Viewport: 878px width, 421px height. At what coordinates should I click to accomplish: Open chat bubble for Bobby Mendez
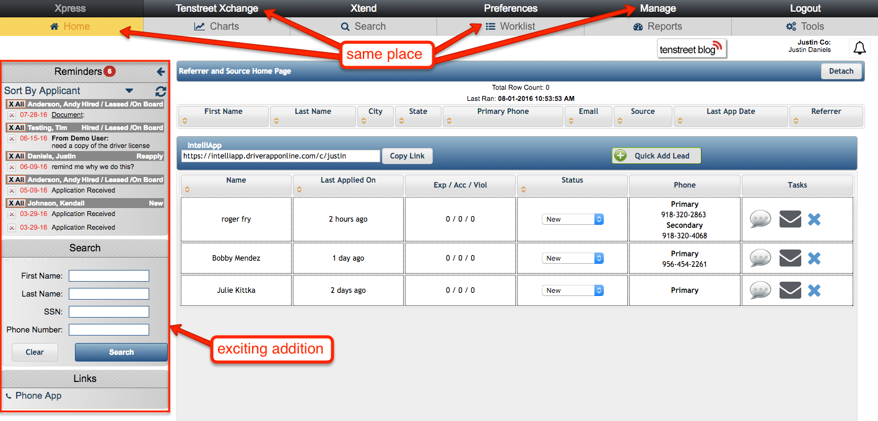(x=760, y=258)
